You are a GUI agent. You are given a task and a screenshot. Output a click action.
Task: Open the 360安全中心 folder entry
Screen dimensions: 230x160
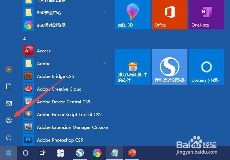(65, 12)
